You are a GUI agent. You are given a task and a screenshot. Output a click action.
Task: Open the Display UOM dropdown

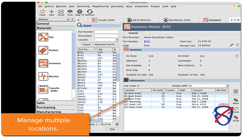tap(227, 86)
